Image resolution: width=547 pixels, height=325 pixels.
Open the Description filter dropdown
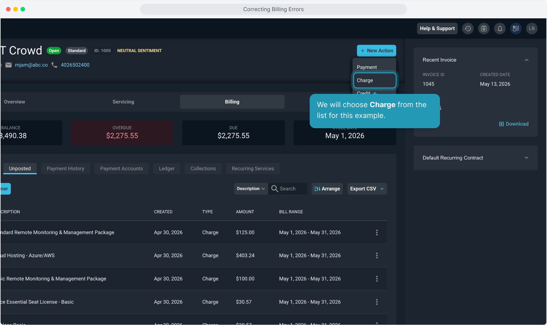pos(251,189)
